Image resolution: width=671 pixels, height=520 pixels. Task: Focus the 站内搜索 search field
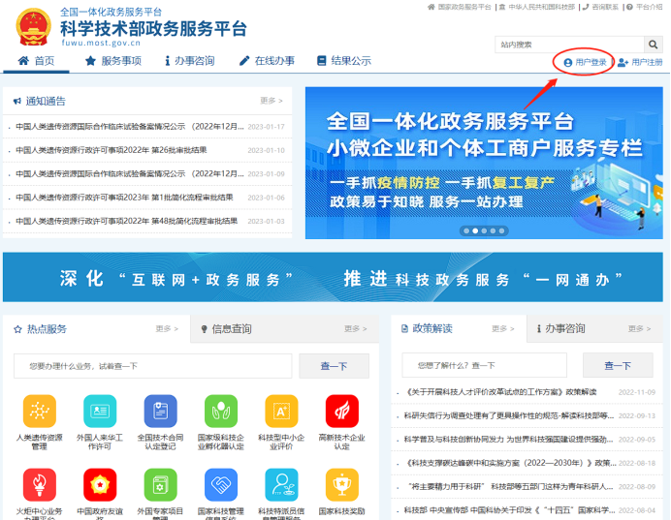569,45
